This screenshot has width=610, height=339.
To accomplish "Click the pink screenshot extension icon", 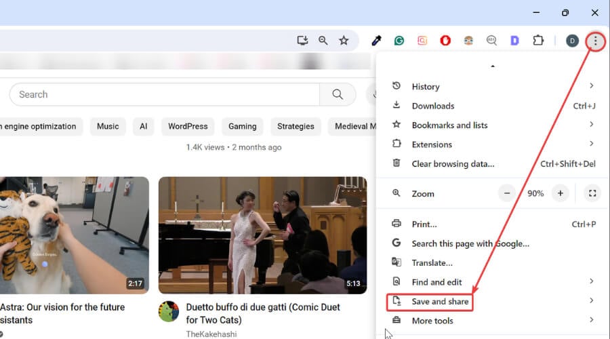I will coord(422,41).
